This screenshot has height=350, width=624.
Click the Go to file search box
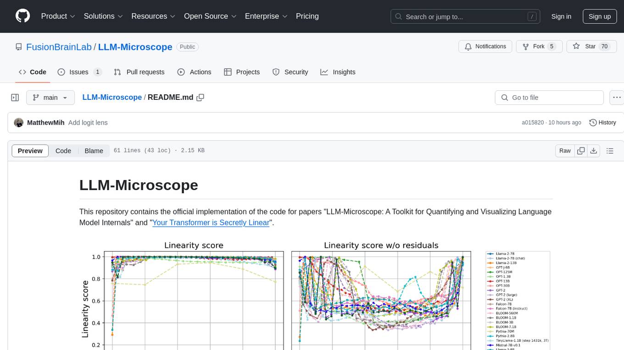click(x=549, y=98)
